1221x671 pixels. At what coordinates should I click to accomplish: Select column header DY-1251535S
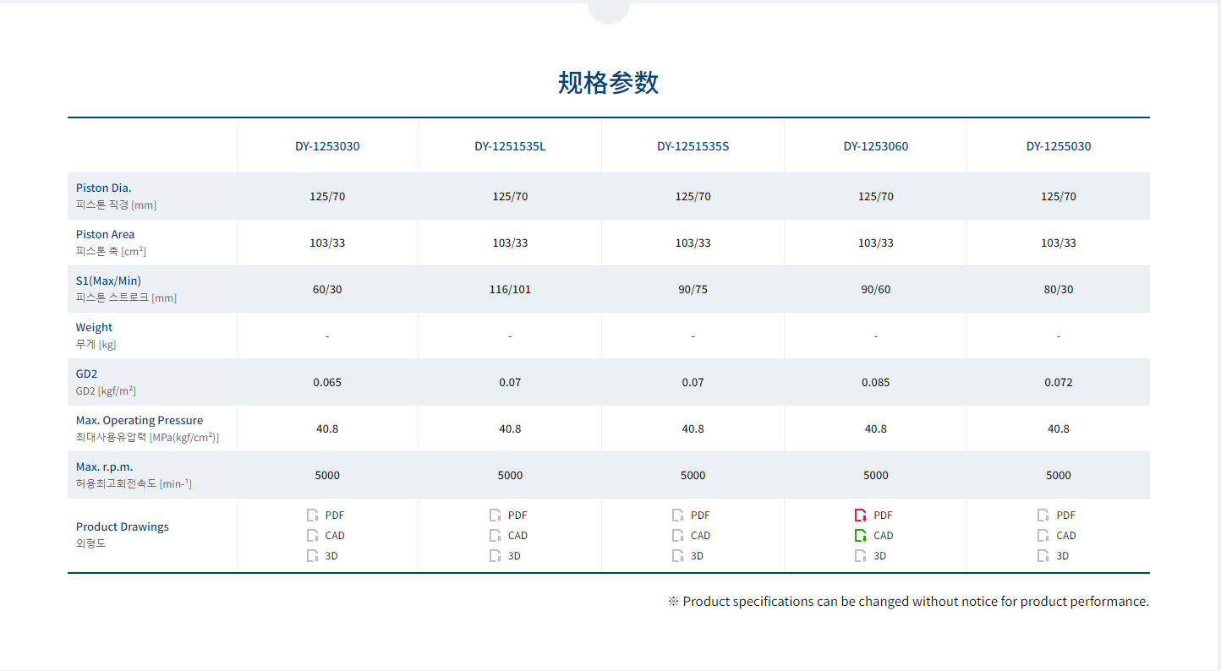click(693, 146)
